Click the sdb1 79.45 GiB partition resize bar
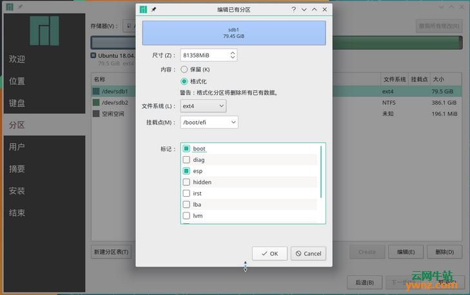The height and width of the screenshot is (295, 470). tap(233, 33)
